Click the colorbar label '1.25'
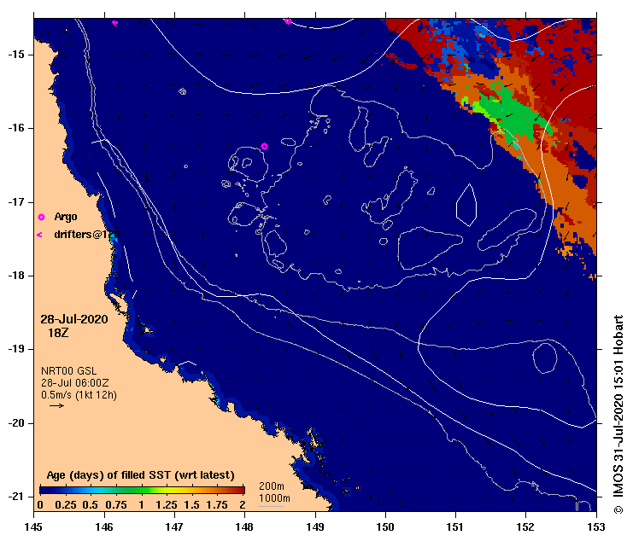The height and width of the screenshot is (541, 633). pos(167,505)
